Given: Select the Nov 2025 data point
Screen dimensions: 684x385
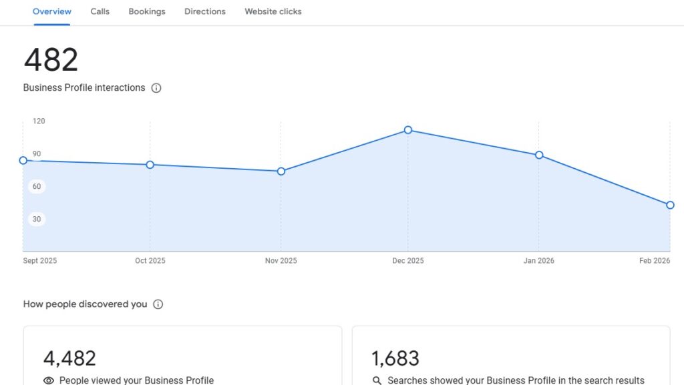Looking at the screenshot, I should tap(281, 171).
